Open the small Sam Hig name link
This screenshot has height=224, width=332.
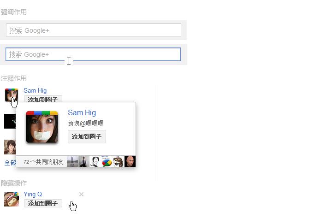(35, 90)
